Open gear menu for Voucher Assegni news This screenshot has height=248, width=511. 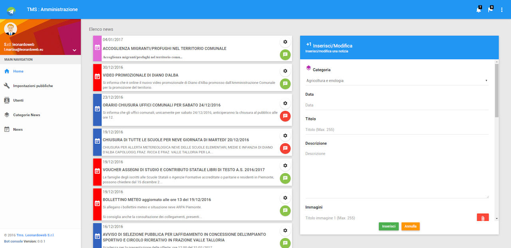tap(285, 165)
